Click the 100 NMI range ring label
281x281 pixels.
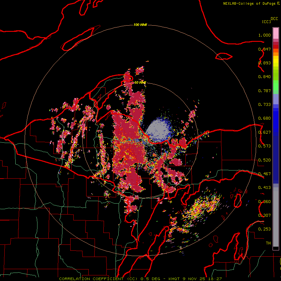(x=140, y=25)
